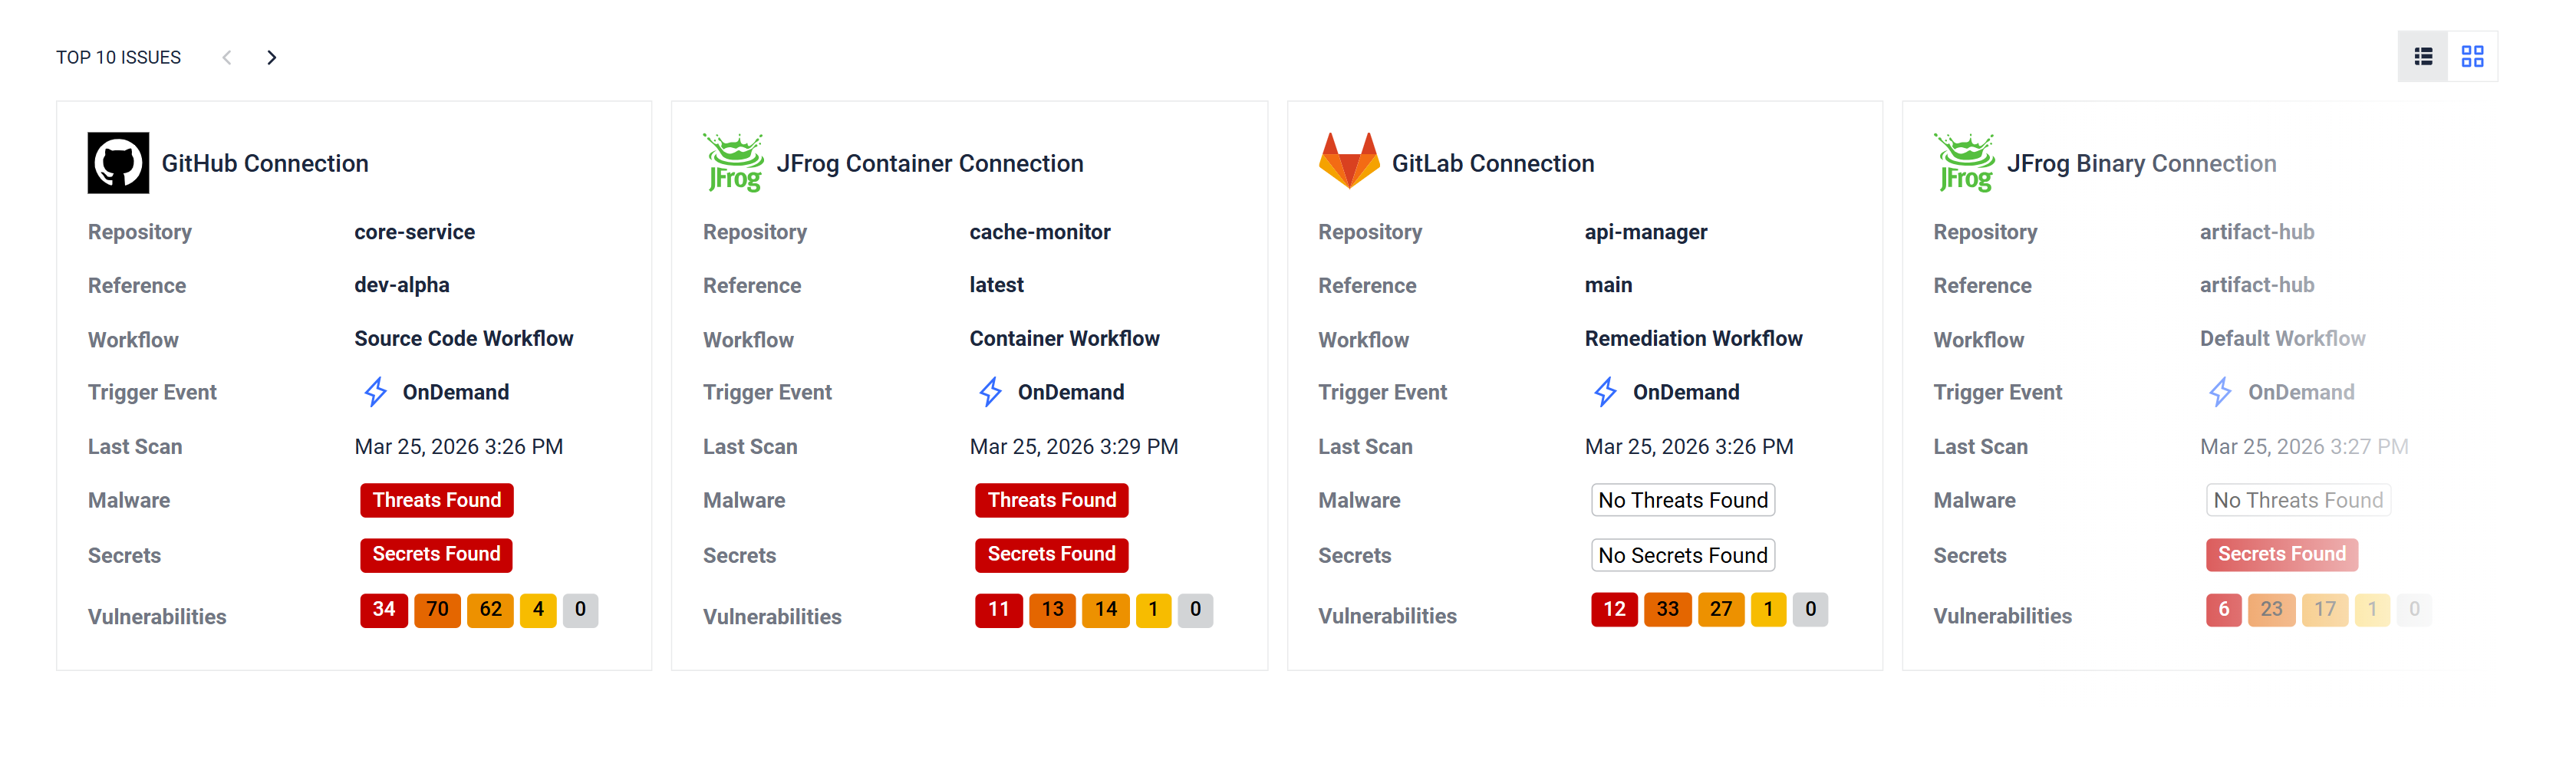Click Secrets Found badge on JFrog Container card
Viewport: 2576px width, 773px height.
(x=1051, y=554)
